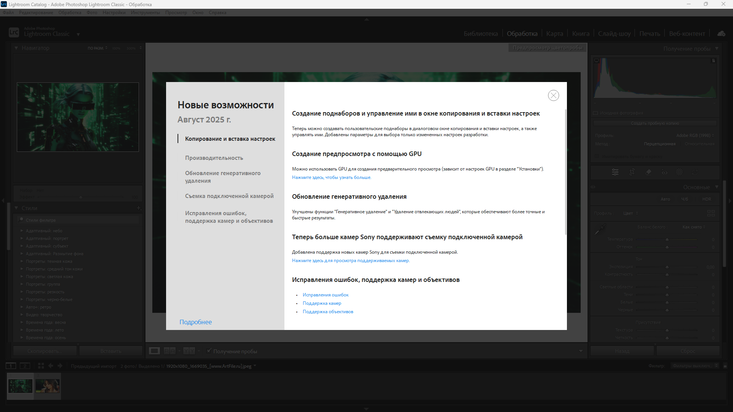Open the Справка menu
Viewport: 733px width, 412px height.
217,13
